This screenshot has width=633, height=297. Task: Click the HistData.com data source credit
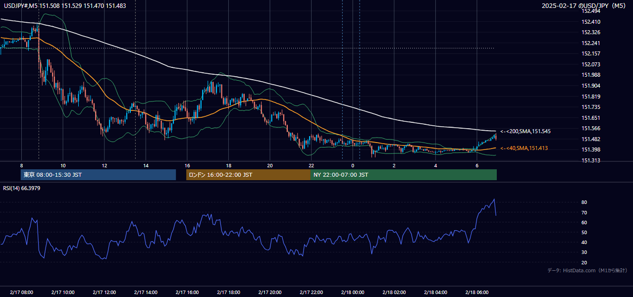coord(587,270)
